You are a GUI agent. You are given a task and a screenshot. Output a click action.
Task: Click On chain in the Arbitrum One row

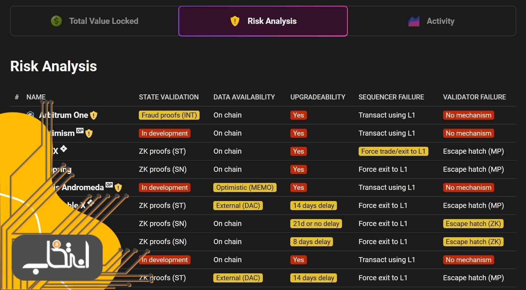point(227,115)
